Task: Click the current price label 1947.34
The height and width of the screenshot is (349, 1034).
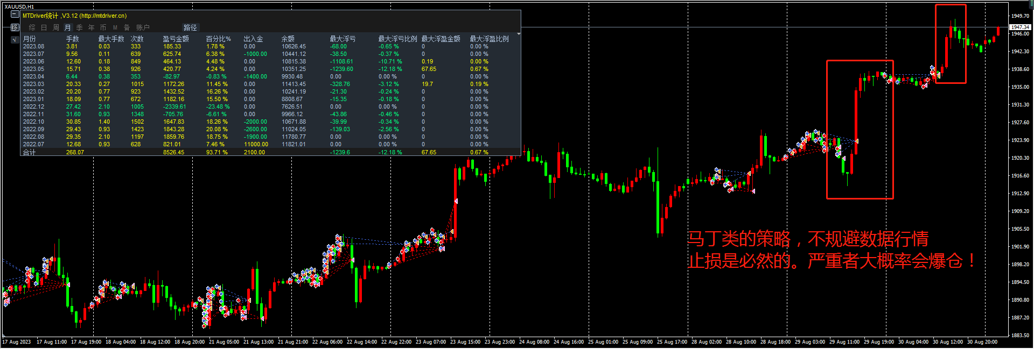Action: click(1019, 27)
